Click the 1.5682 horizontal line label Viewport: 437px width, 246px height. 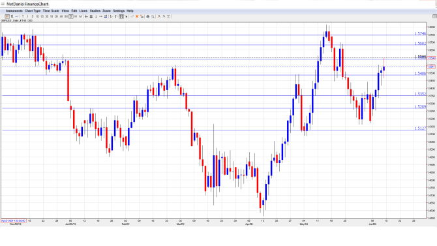(420, 44)
